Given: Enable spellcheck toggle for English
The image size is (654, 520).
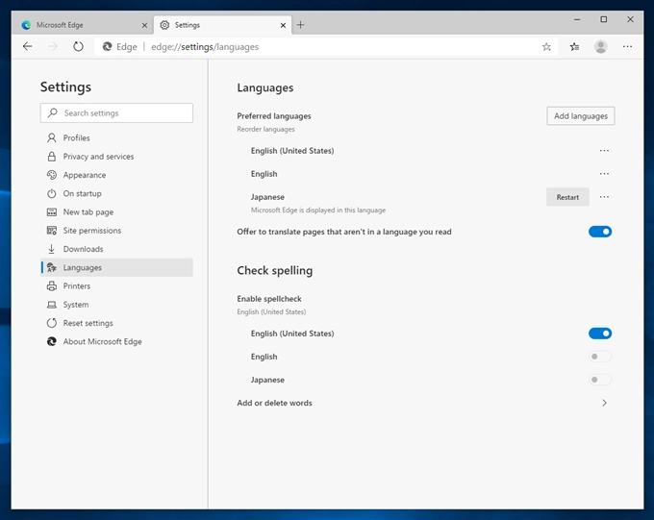Looking at the screenshot, I should tap(600, 357).
